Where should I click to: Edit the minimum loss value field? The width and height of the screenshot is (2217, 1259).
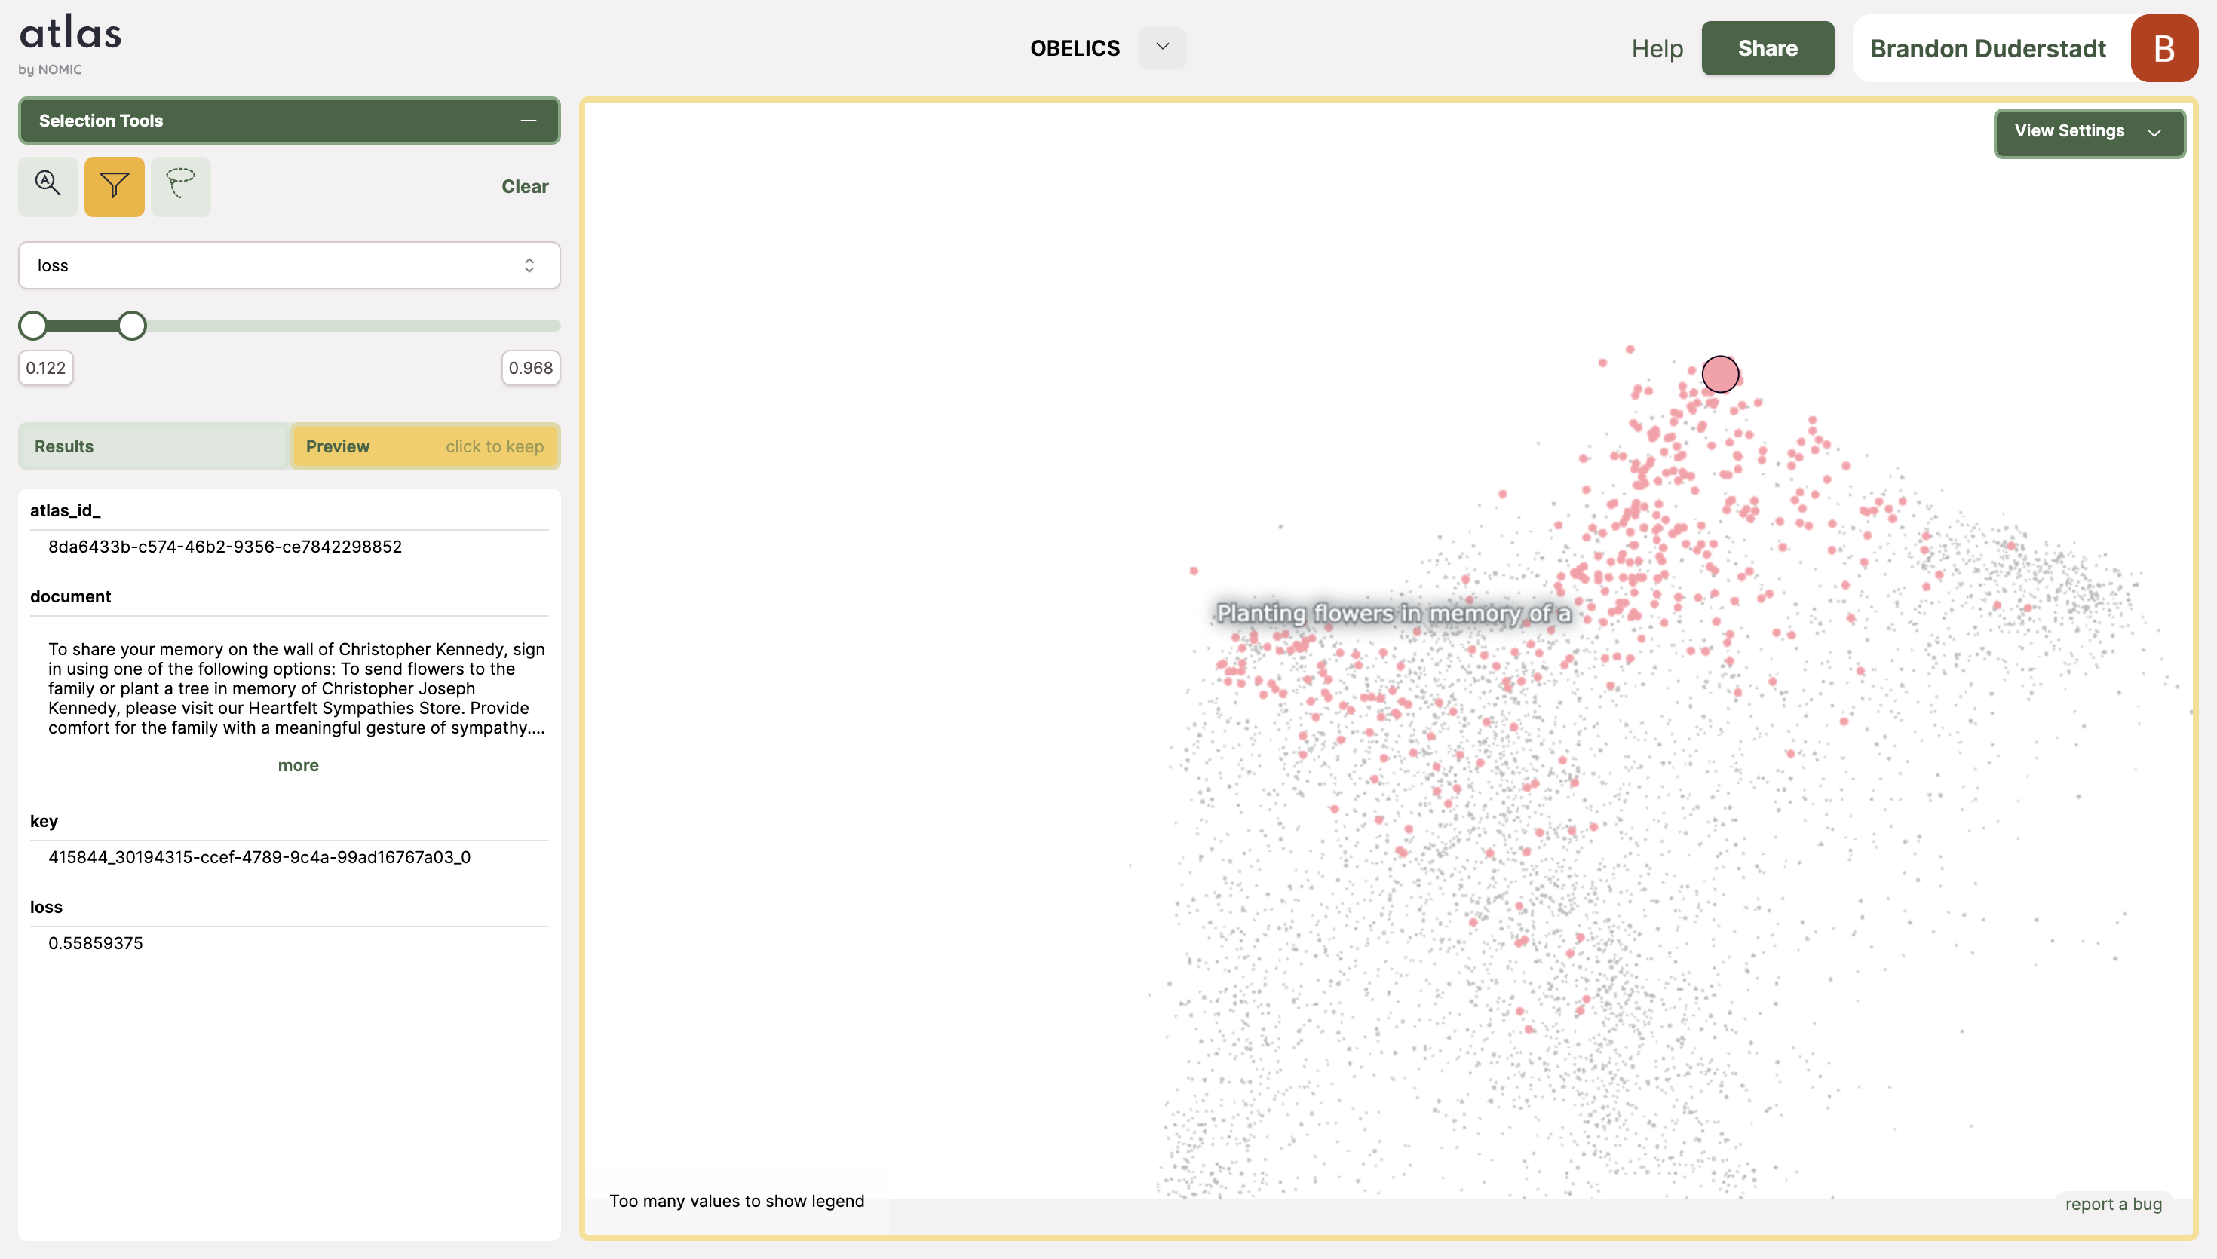pos(46,367)
